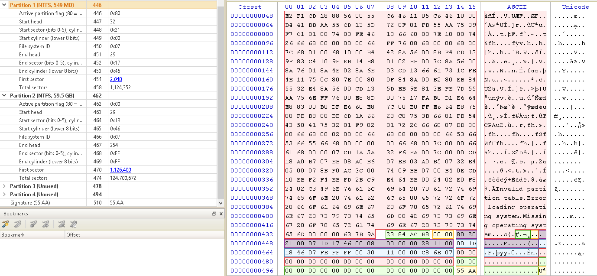Screen dimensions: 597x276
Task: Collapse the Partition 1 tree node
Action: [4, 5]
